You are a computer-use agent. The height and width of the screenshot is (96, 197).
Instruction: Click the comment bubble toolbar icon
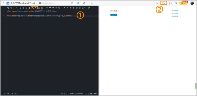[x=89, y=8]
